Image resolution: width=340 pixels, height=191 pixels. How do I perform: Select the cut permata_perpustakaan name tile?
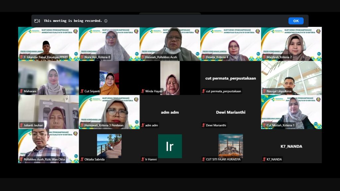coord(231,78)
